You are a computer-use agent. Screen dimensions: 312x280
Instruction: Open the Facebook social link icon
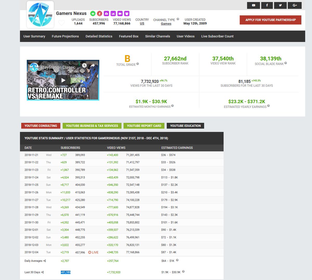click(267, 5)
